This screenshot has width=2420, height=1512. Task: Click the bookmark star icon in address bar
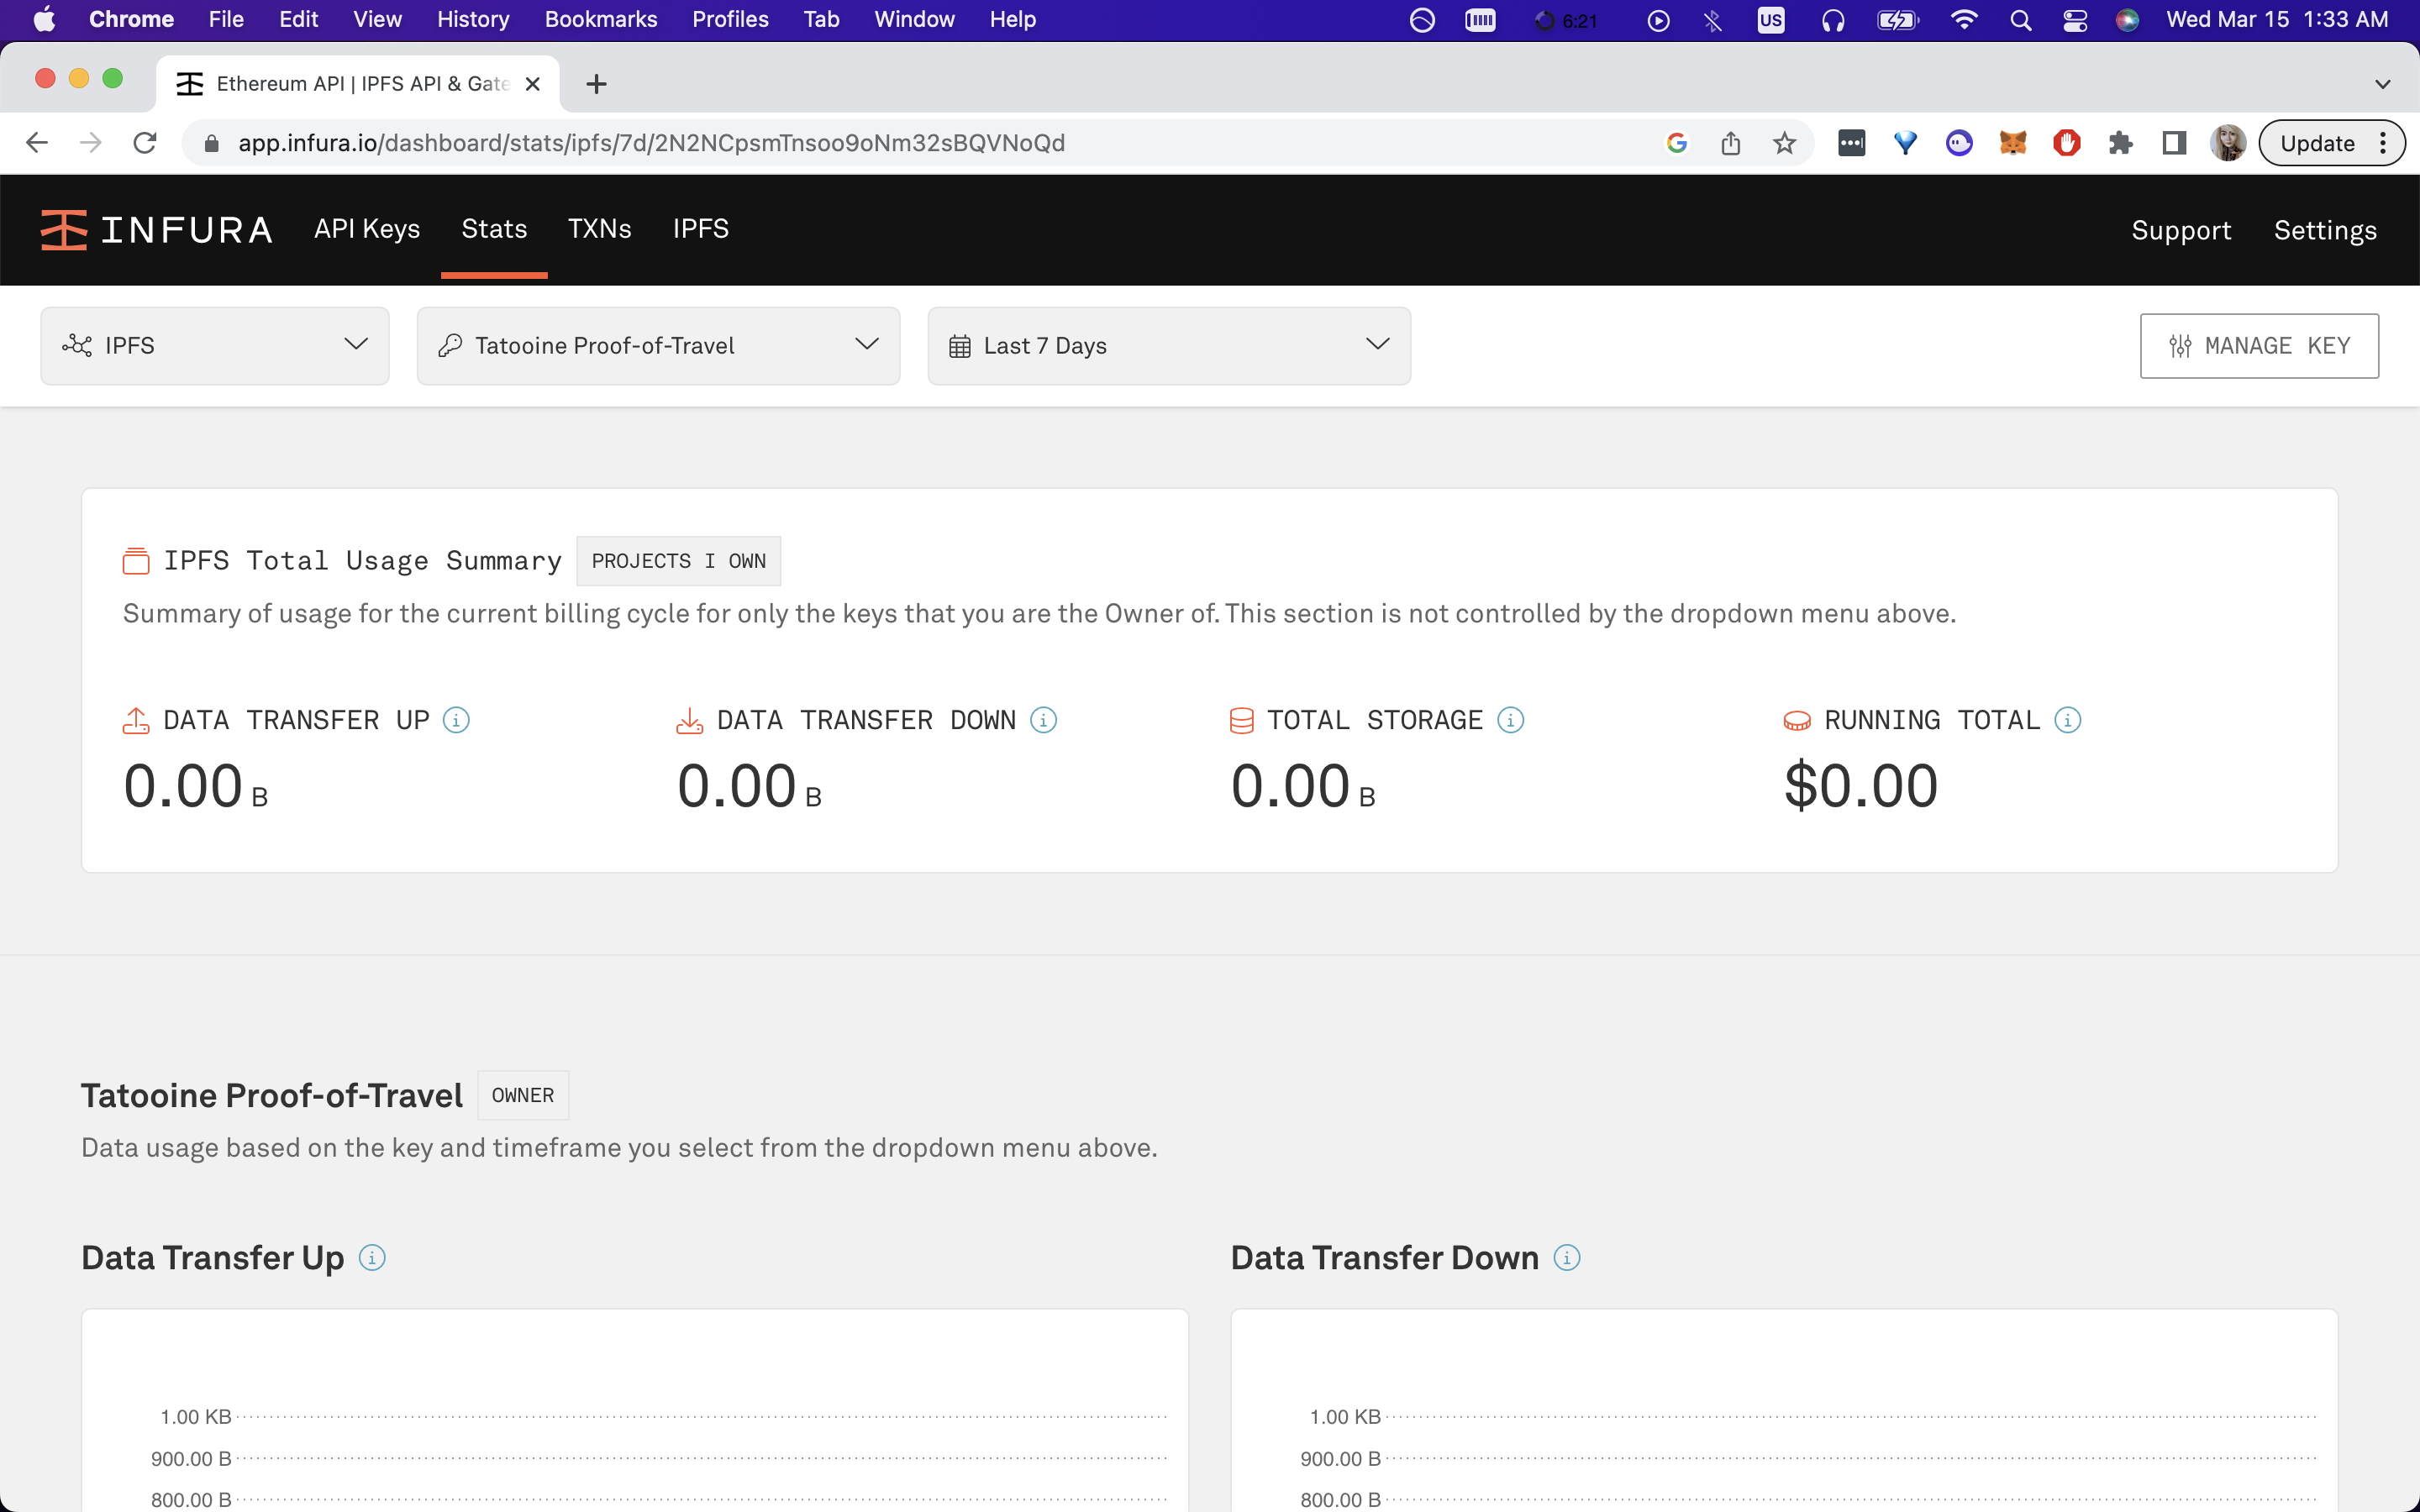coord(1784,143)
